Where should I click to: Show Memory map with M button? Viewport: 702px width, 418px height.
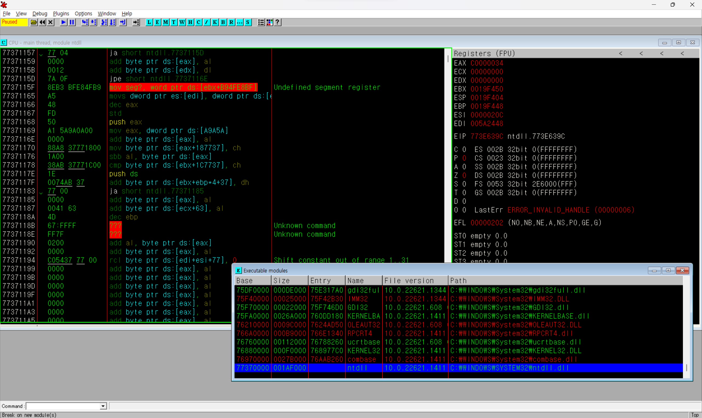tap(166, 22)
